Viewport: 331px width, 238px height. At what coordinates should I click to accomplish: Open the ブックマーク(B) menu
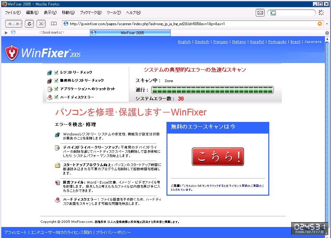click(x=91, y=13)
